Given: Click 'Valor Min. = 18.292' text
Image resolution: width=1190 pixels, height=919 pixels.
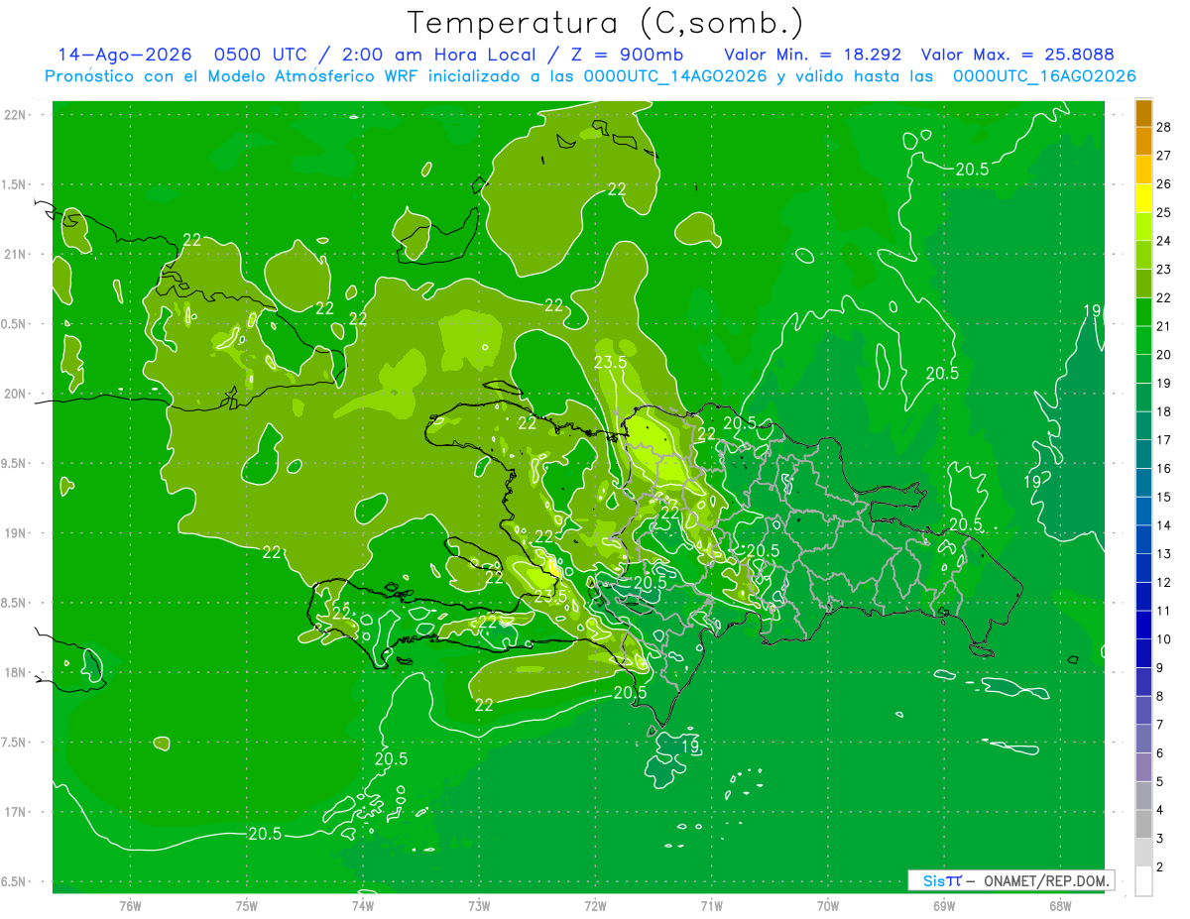Looking at the screenshot, I should (812, 55).
